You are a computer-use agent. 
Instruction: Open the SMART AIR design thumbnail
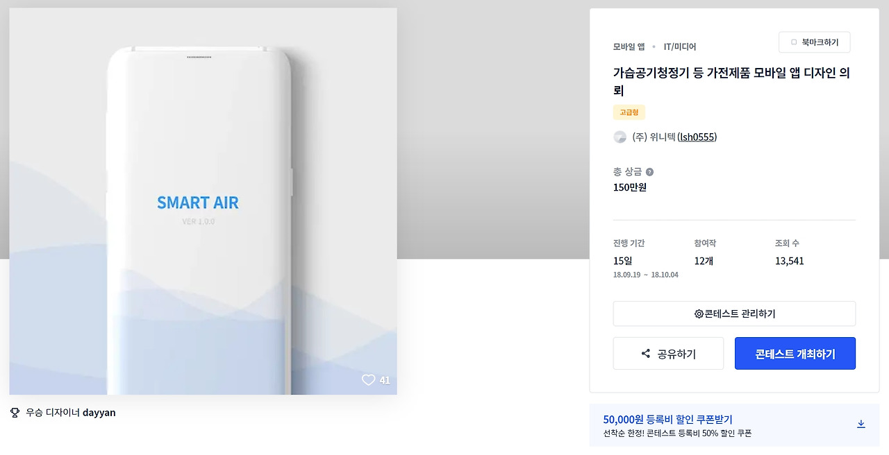point(203,201)
